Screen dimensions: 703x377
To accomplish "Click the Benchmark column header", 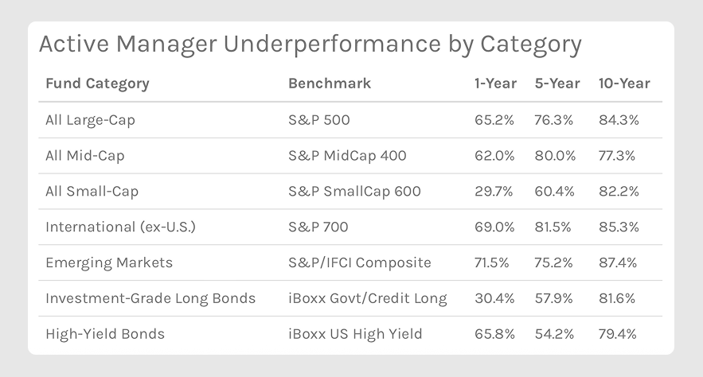I will [x=330, y=84].
